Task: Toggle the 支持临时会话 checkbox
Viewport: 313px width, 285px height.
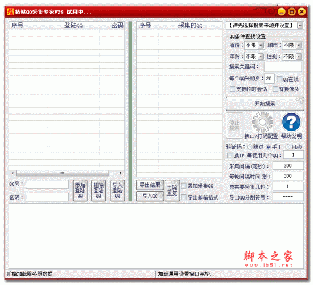Action: pyautogui.click(x=233, y=89)
